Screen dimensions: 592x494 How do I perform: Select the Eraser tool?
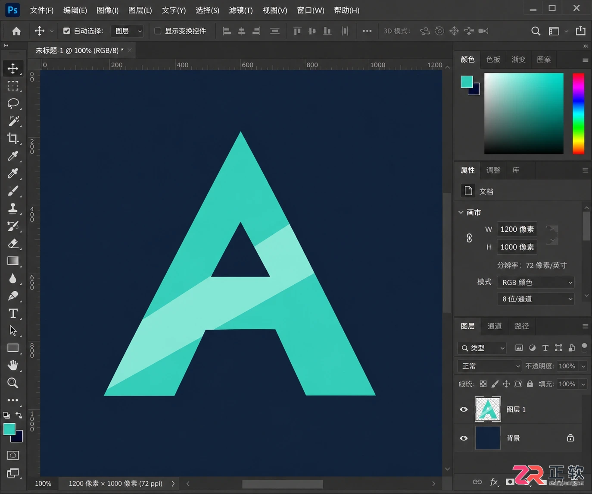pyautogui.click(x=13, y=243)
